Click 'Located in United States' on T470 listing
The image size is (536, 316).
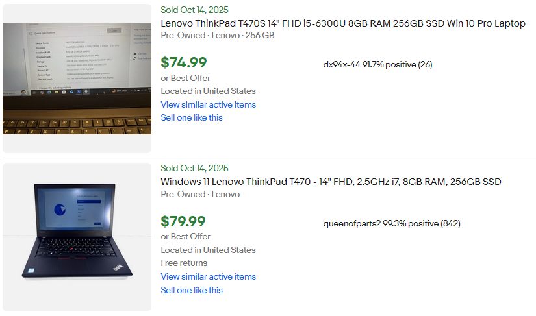208,250
